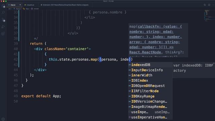Click 'personas' in this.state.personas

pyautogui.click(x=80, y=59)
